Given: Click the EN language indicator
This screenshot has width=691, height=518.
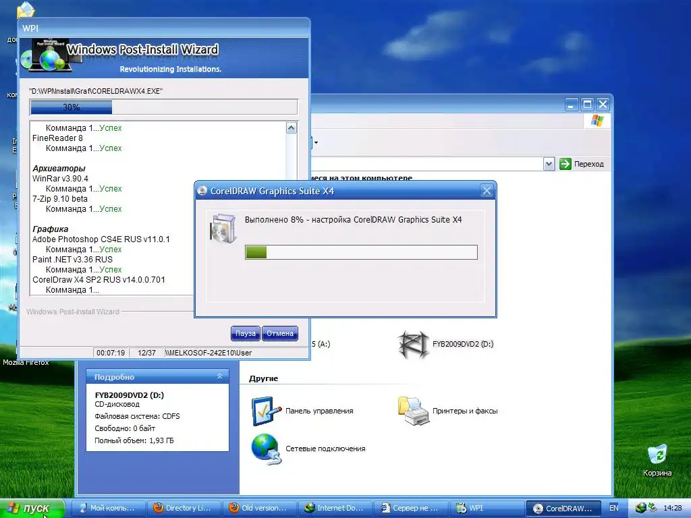Looking at the screenshot, I should (x=614, y=508).
